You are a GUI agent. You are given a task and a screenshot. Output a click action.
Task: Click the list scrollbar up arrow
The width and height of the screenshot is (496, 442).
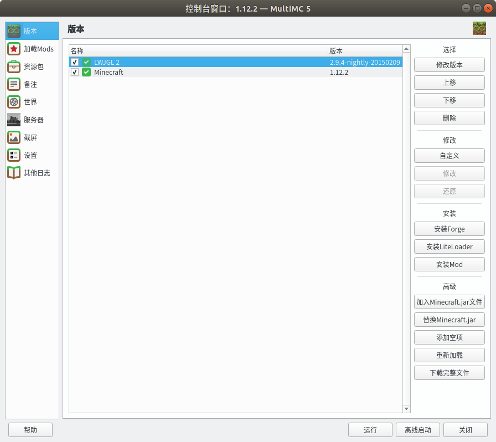click(406, 49)
